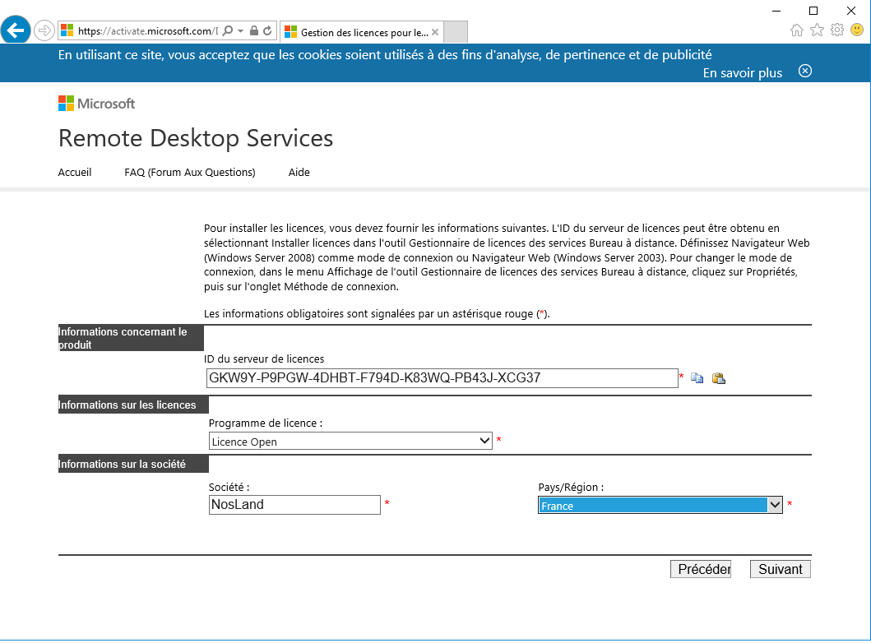
Task: Minimize the browser window
Action: (x=776, y=11)
